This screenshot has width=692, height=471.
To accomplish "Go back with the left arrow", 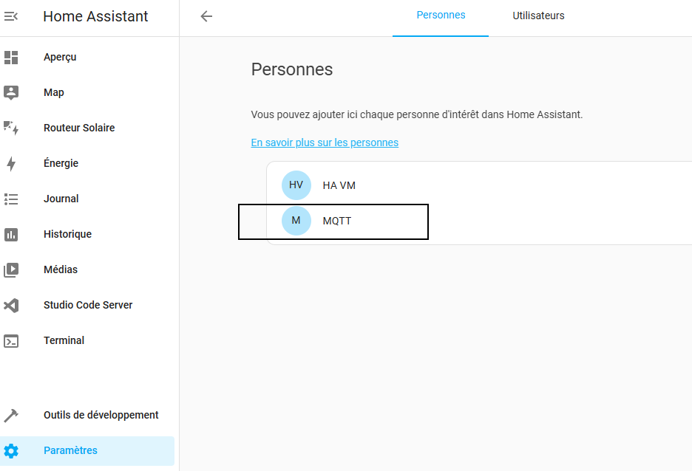I will 206,16.
